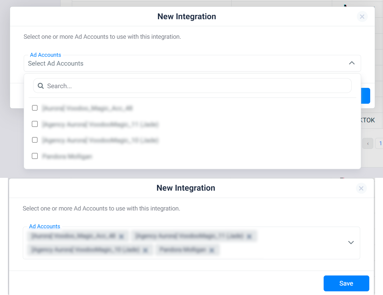Viewport: 383px width, 295px height.
Task: Pick the Voodoo_Magic_Acc_48 list entry
Action: tap(87, 108)
